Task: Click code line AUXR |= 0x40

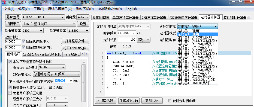Action: pyautogui.click(x=124, y=62)
